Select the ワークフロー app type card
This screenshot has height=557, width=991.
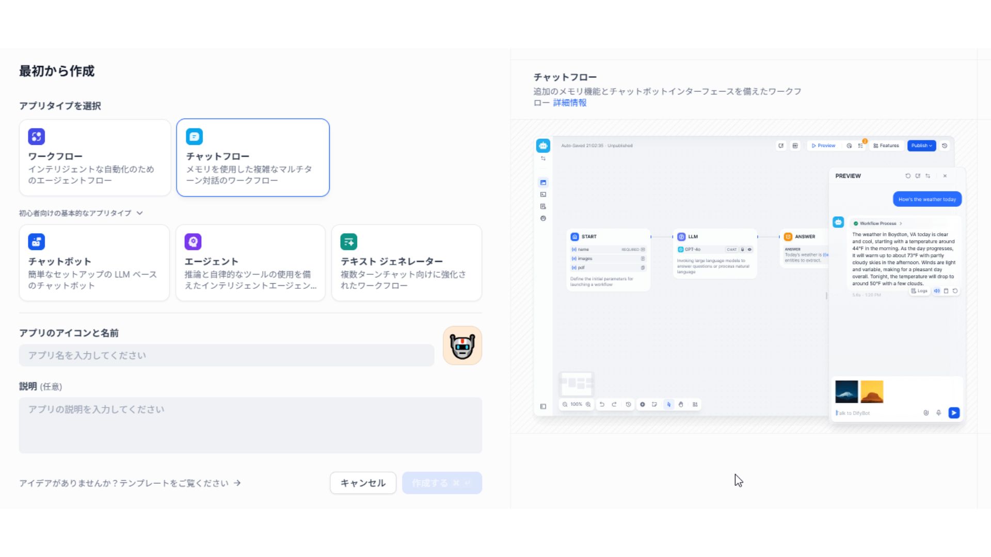[95, 157]
